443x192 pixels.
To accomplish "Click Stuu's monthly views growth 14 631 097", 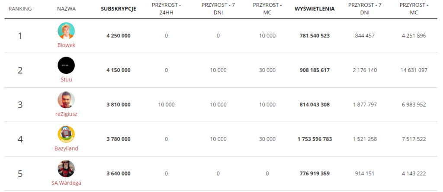I will click(x=414, y=70).
